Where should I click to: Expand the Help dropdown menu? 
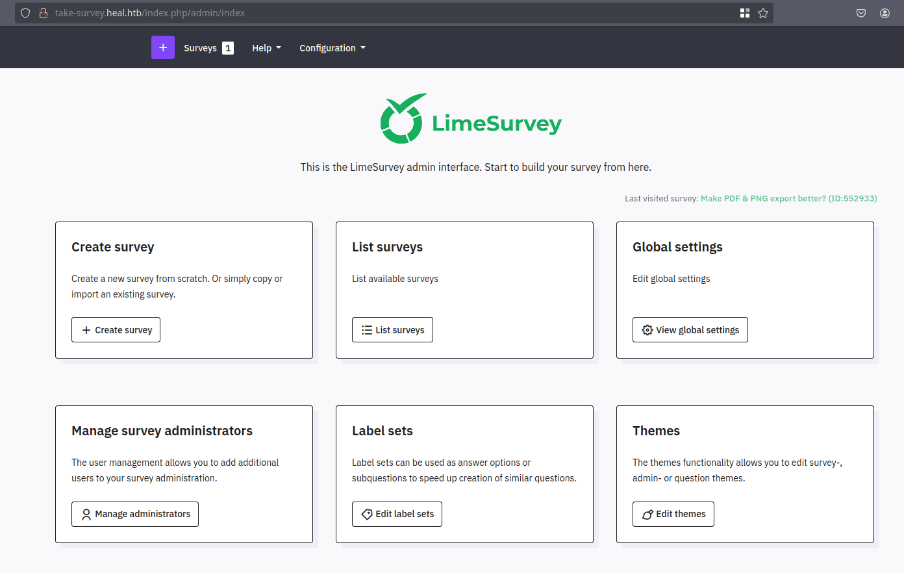[x=266, y=48]
